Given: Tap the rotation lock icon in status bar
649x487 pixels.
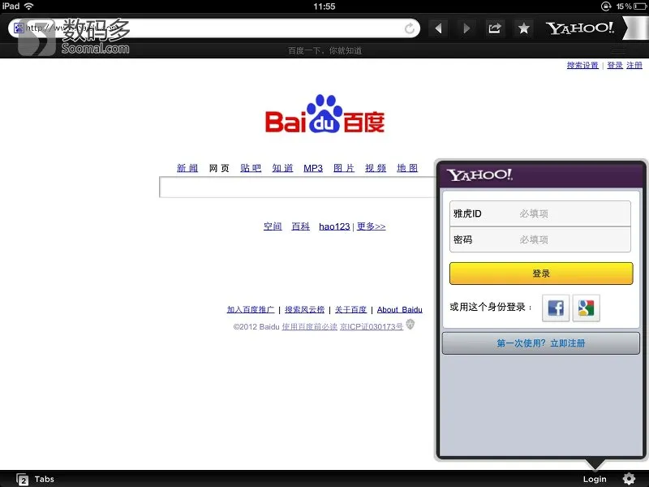Looking at the screenshot, I should [x=605, y=6].
